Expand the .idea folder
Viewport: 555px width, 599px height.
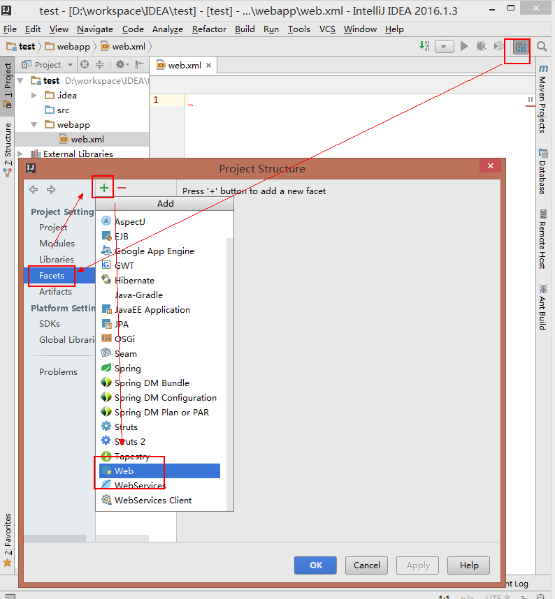coord(34,95)
